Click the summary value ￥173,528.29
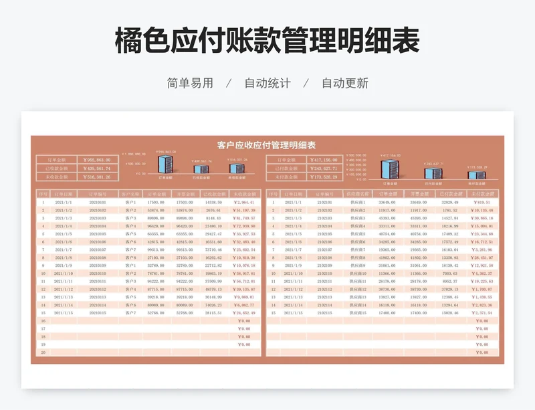This screenshot has height=410, width=535. point(324,177)
